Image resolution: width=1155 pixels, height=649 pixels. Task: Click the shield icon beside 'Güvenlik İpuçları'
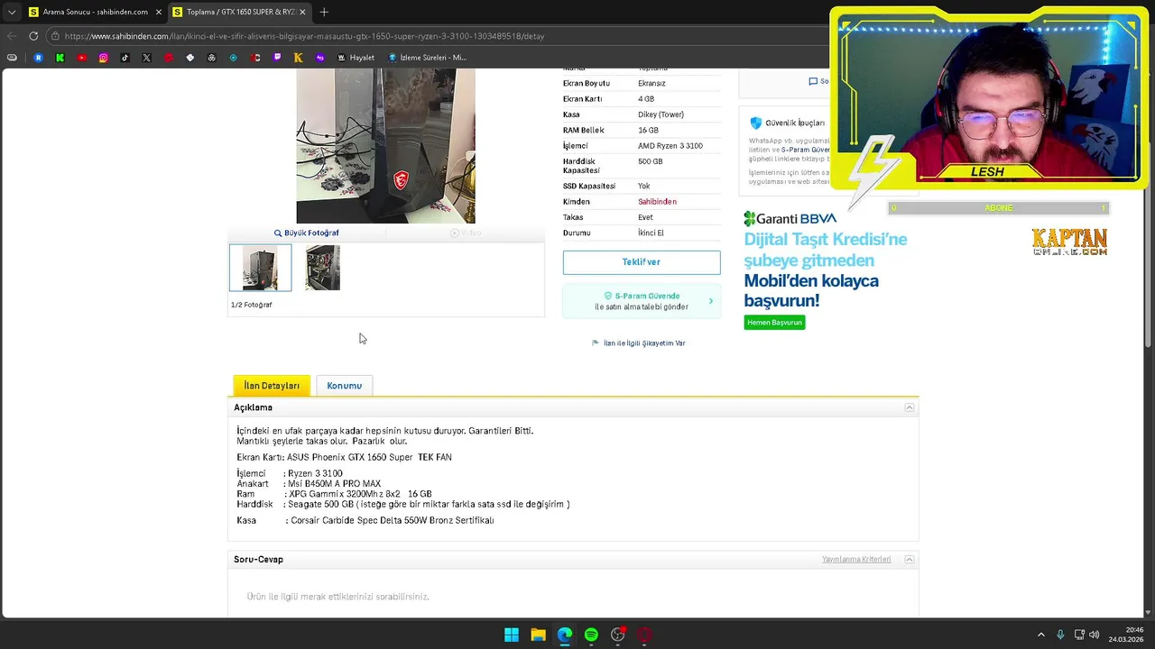tap(756, 123)
